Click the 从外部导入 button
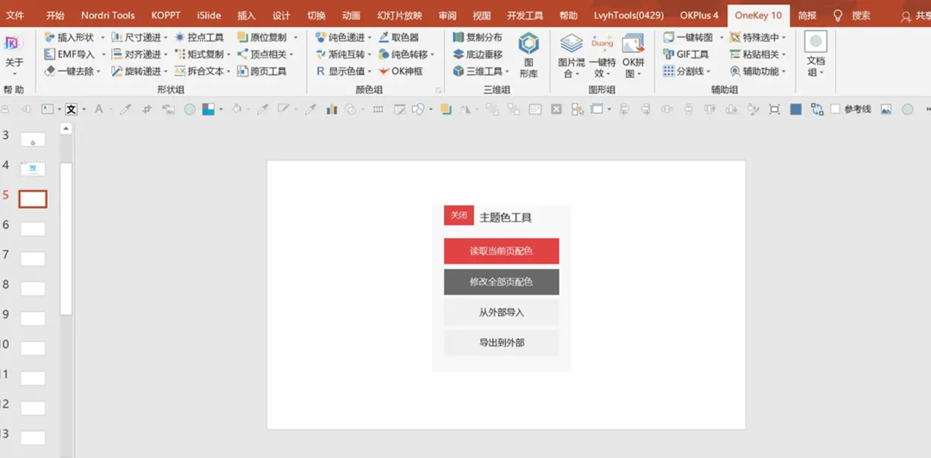This screenshot has height=458, width=931. (x=501, y=312)
